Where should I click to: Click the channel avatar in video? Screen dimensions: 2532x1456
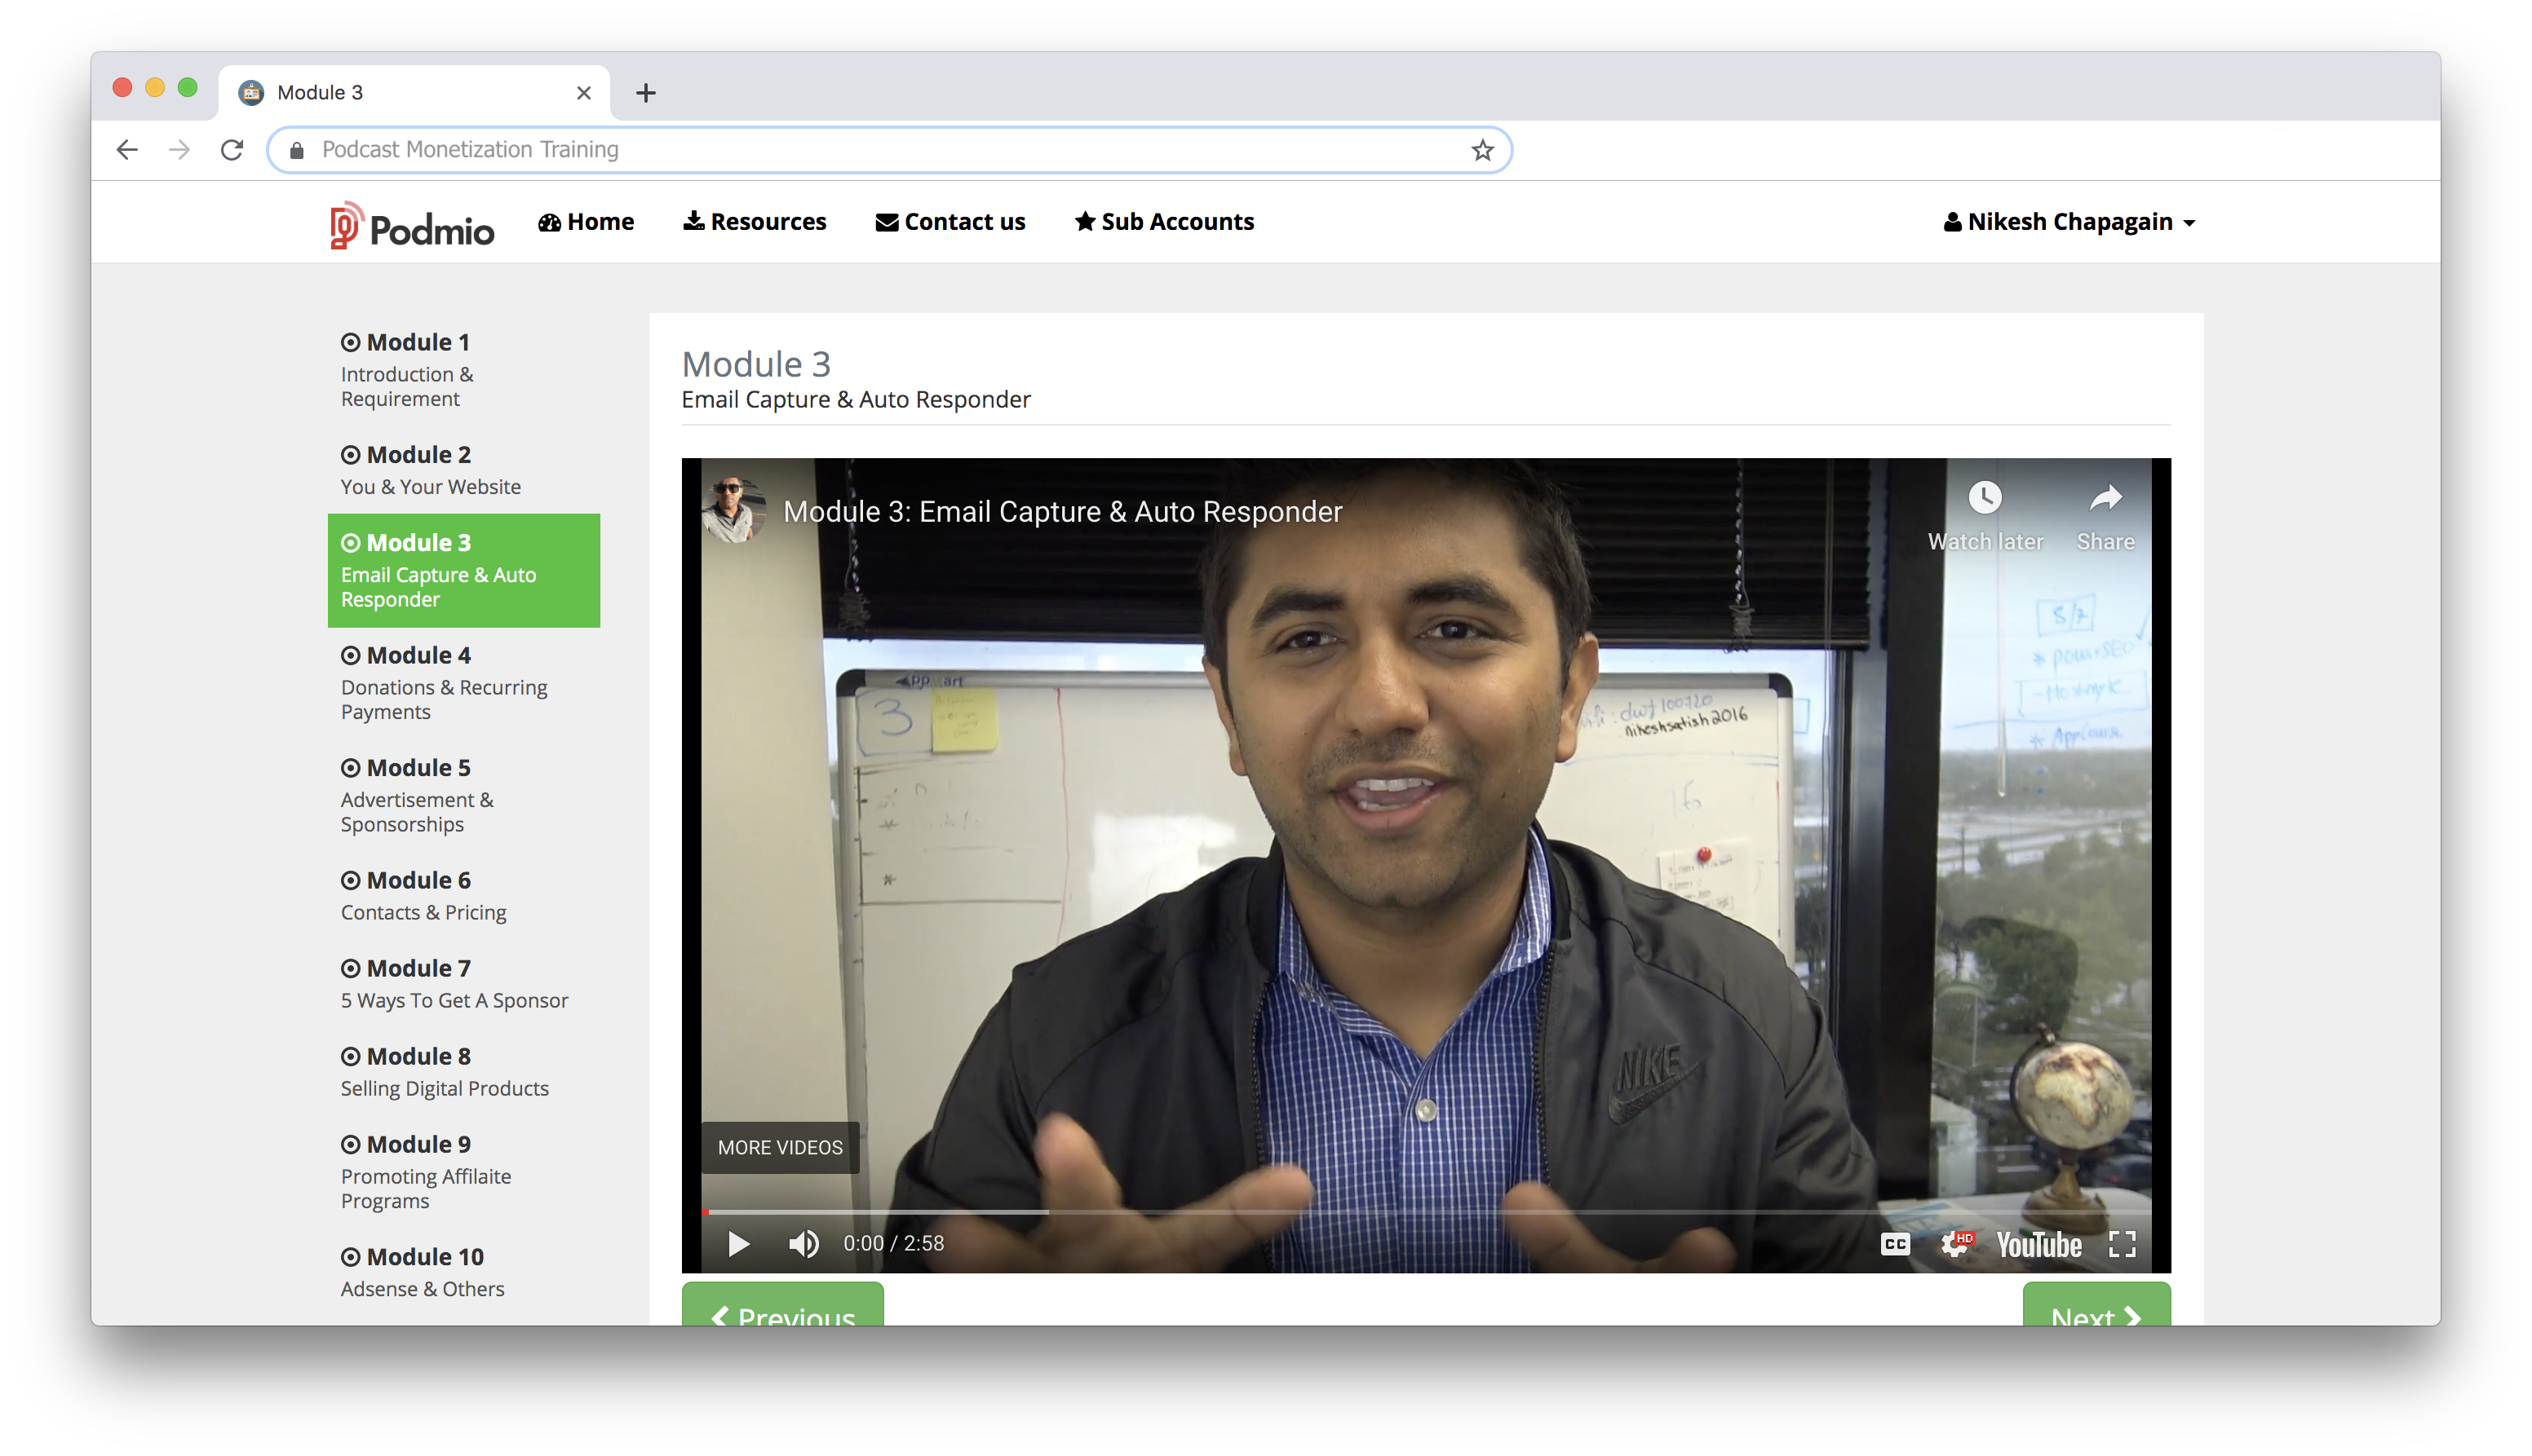pos(734,511)
